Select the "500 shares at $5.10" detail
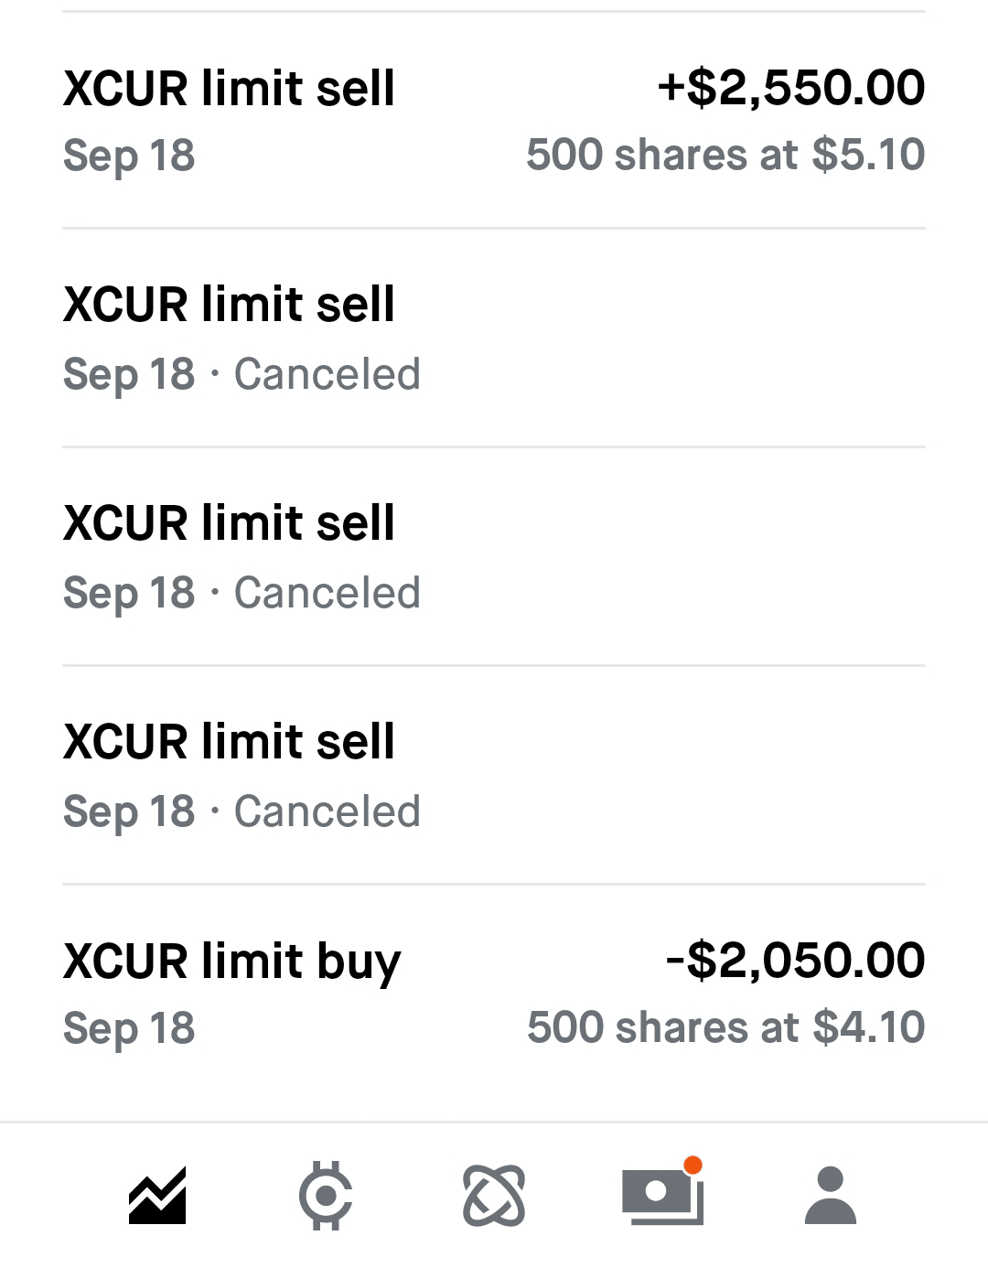988x1268 pixels. point(725,155)
